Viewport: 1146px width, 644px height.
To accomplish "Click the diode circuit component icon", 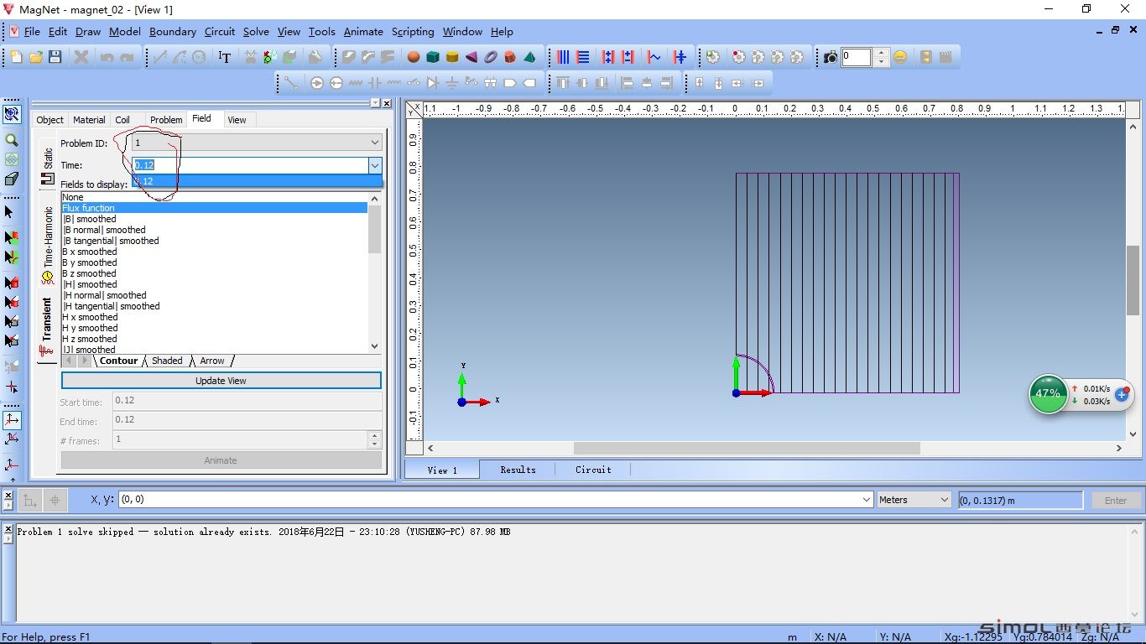I will pyautogui.click(x=433, y=83).
